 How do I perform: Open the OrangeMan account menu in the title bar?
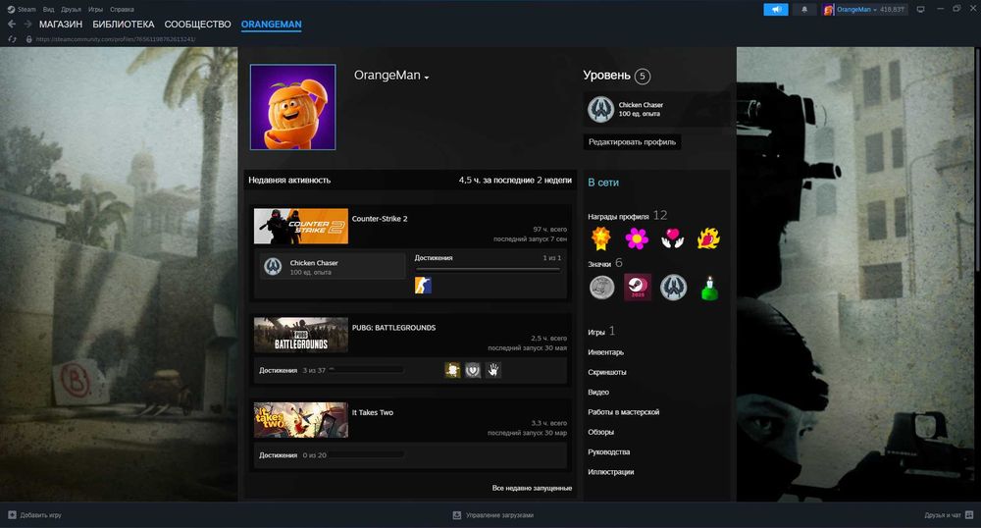point(864,10)
